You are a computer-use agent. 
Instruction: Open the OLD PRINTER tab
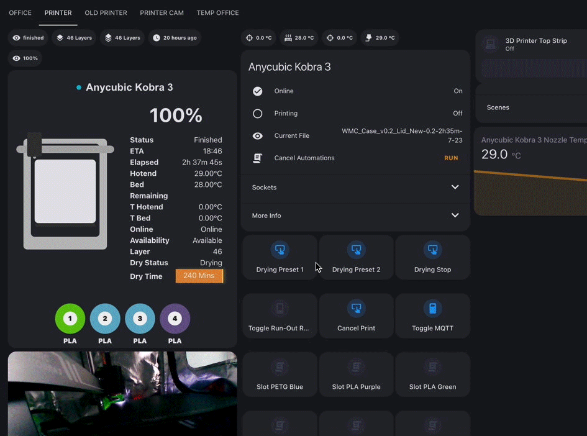click(x=106, y=12)
